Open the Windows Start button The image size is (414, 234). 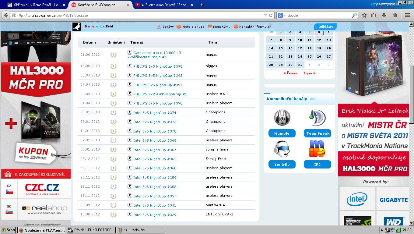click(8, 230)
